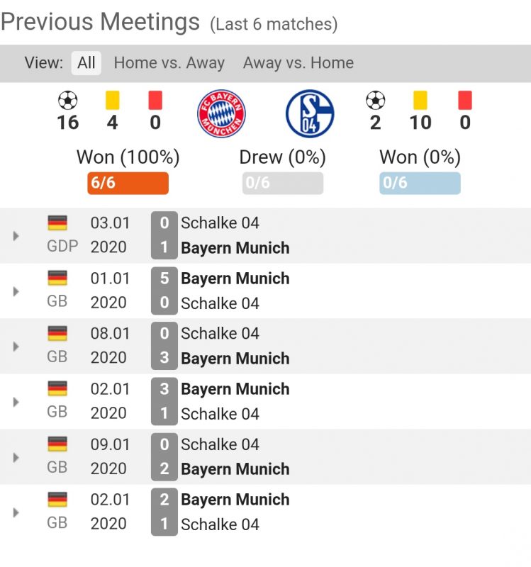Expand the 03.01 Schalke vs Bayern match

[16, 236]
